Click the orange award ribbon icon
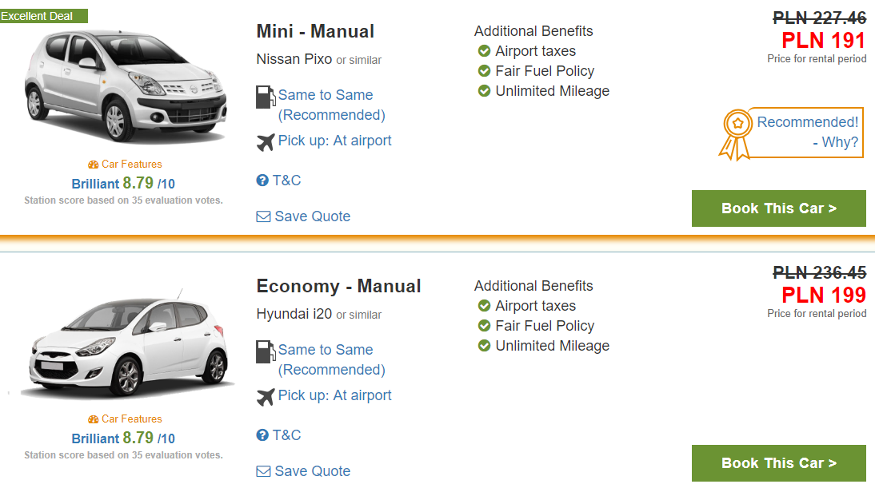The width and height of the screenshot is (875, 488). 736,135
